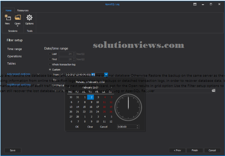Select Whole transaction log option
The height and width of the screenshot is (156, 225).
[x=50, y=64]
